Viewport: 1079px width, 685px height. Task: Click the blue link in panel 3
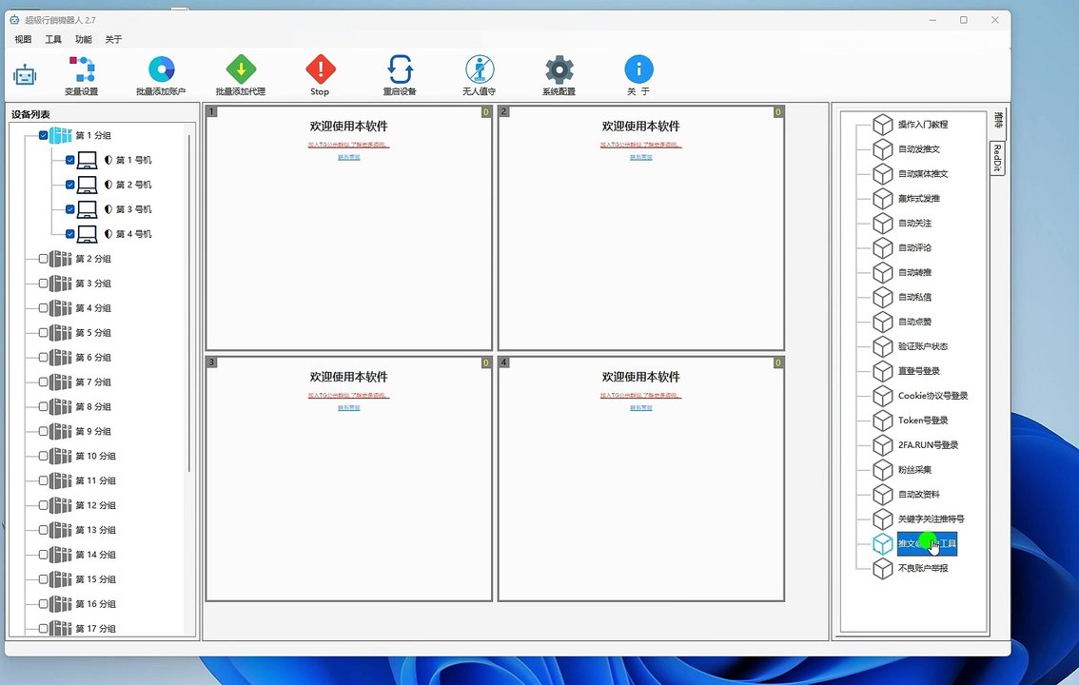click(349, 408)
